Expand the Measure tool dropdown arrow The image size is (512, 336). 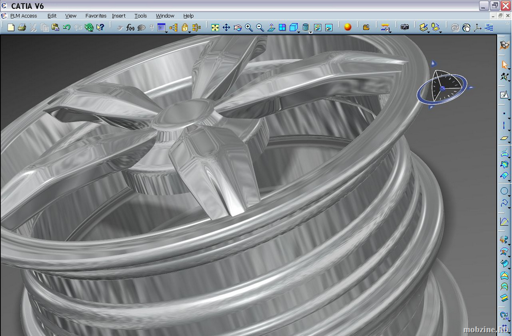coord(390,32)
